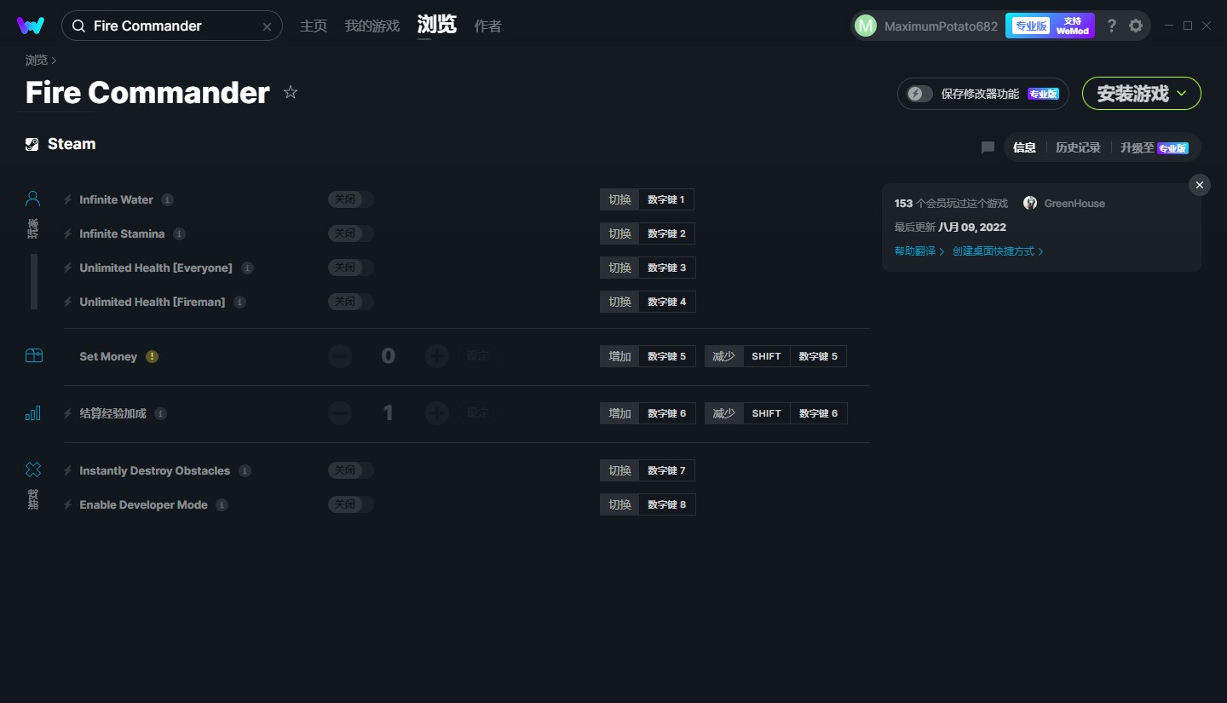Viewport: 1227px width, 703px height.
Task: Close the info side panel
Action: pos(1200,185)
